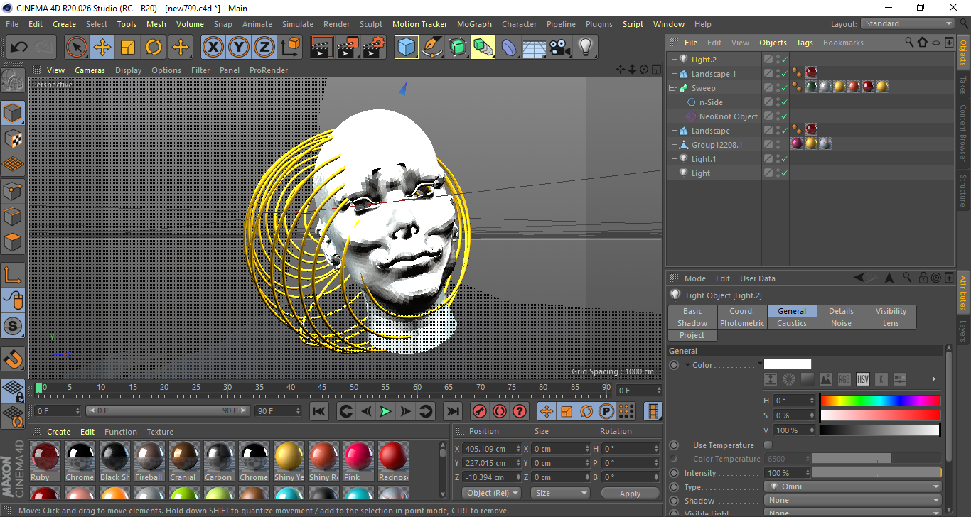Open the Subdivision Surface generators icon
This screenshot has width=971, height=517.
tap(458, 48)
